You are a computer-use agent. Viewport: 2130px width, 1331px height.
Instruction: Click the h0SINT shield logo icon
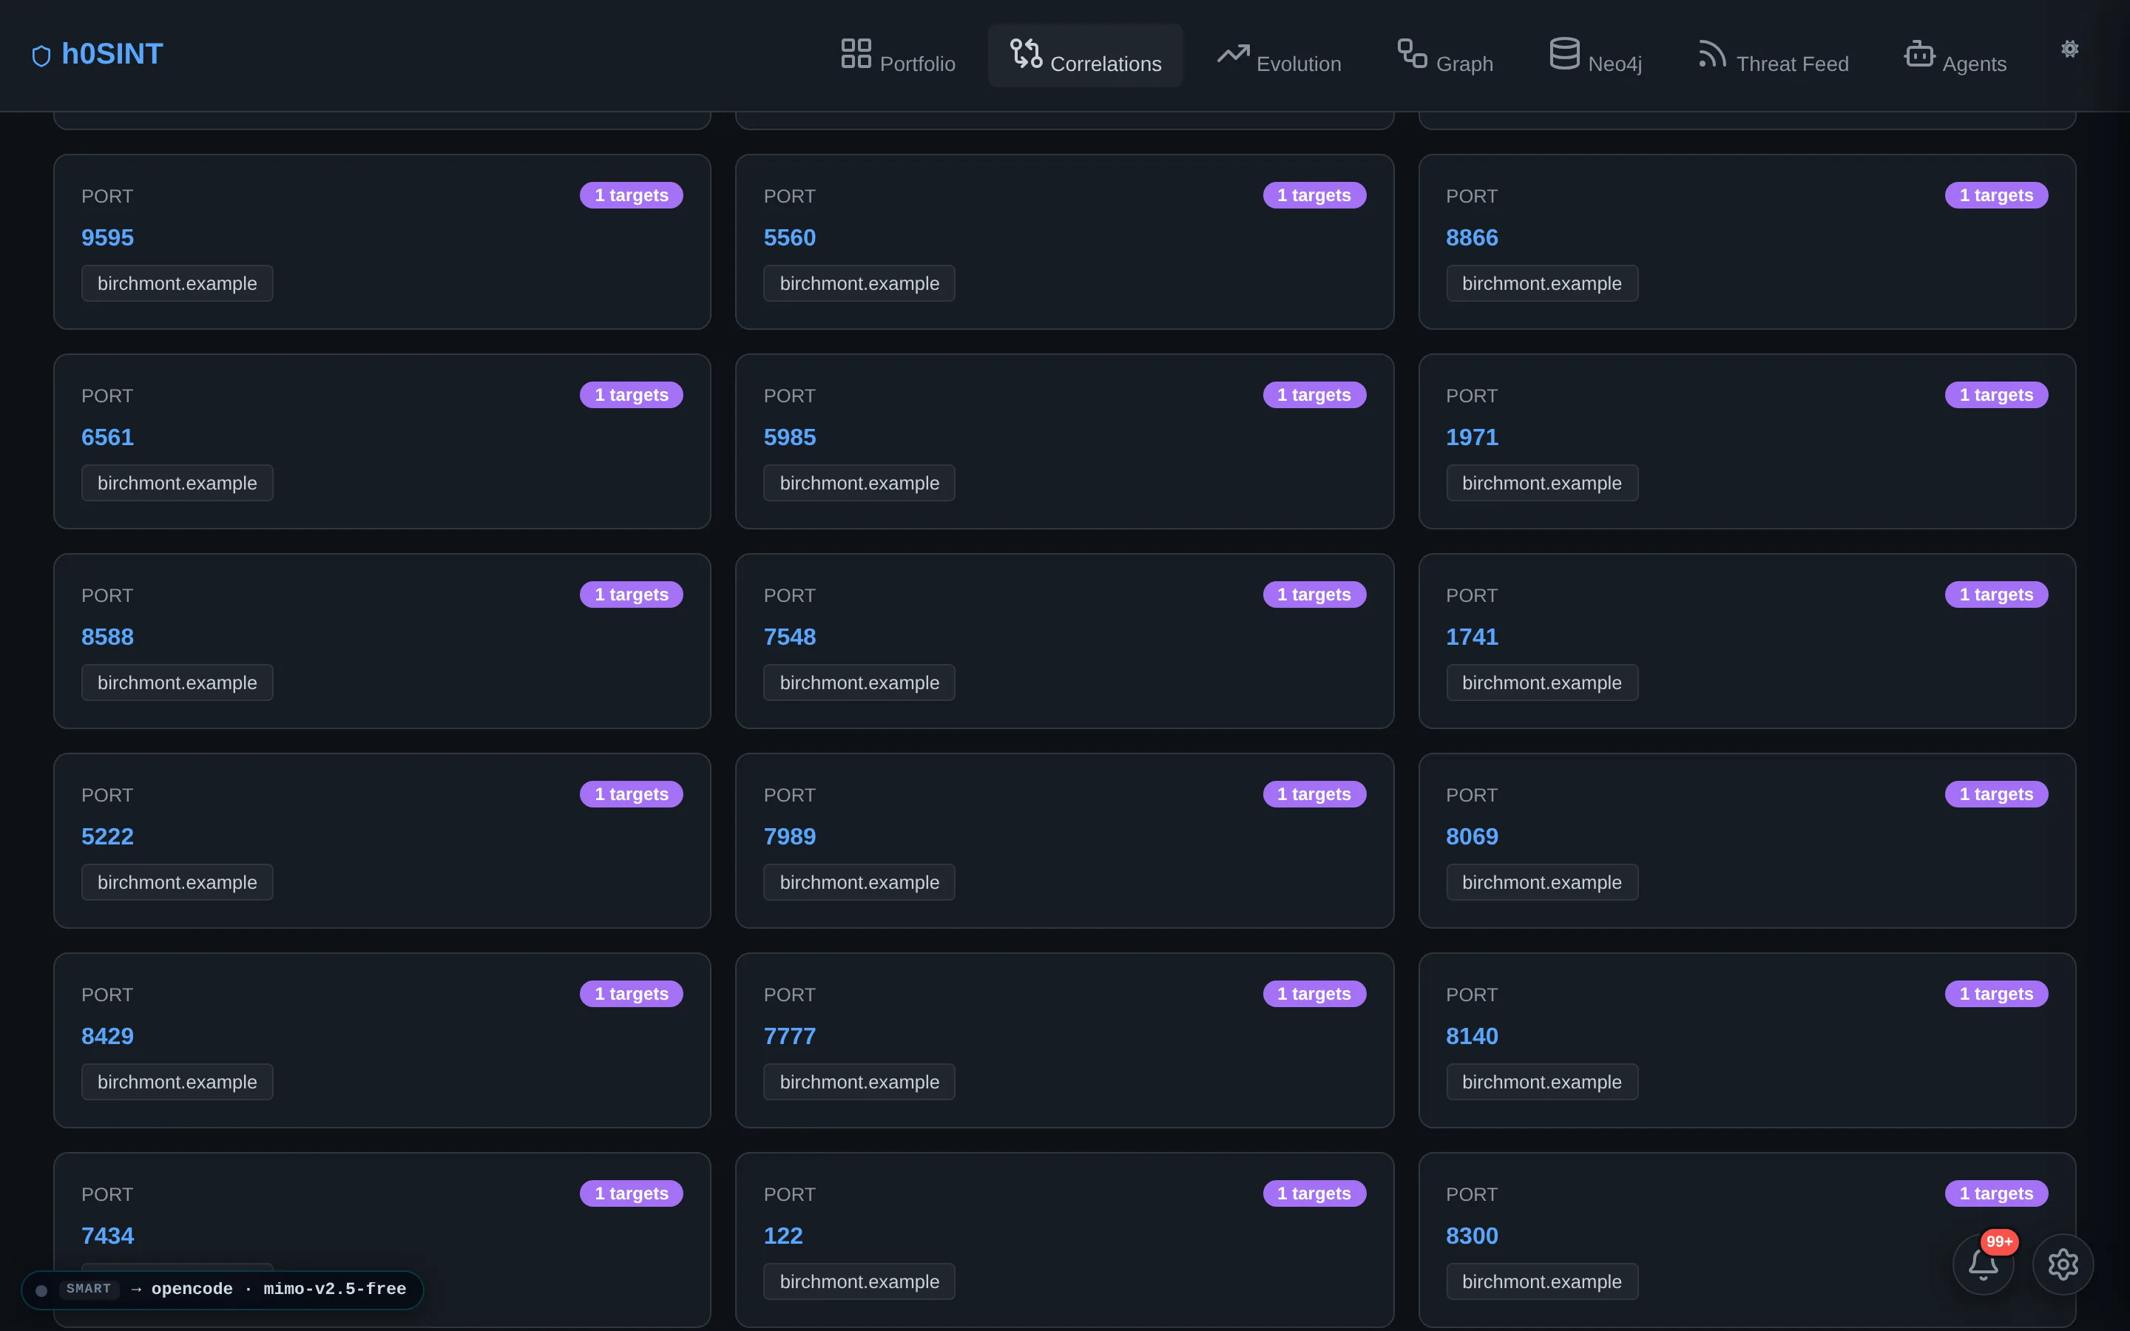(x=41, y=55)
